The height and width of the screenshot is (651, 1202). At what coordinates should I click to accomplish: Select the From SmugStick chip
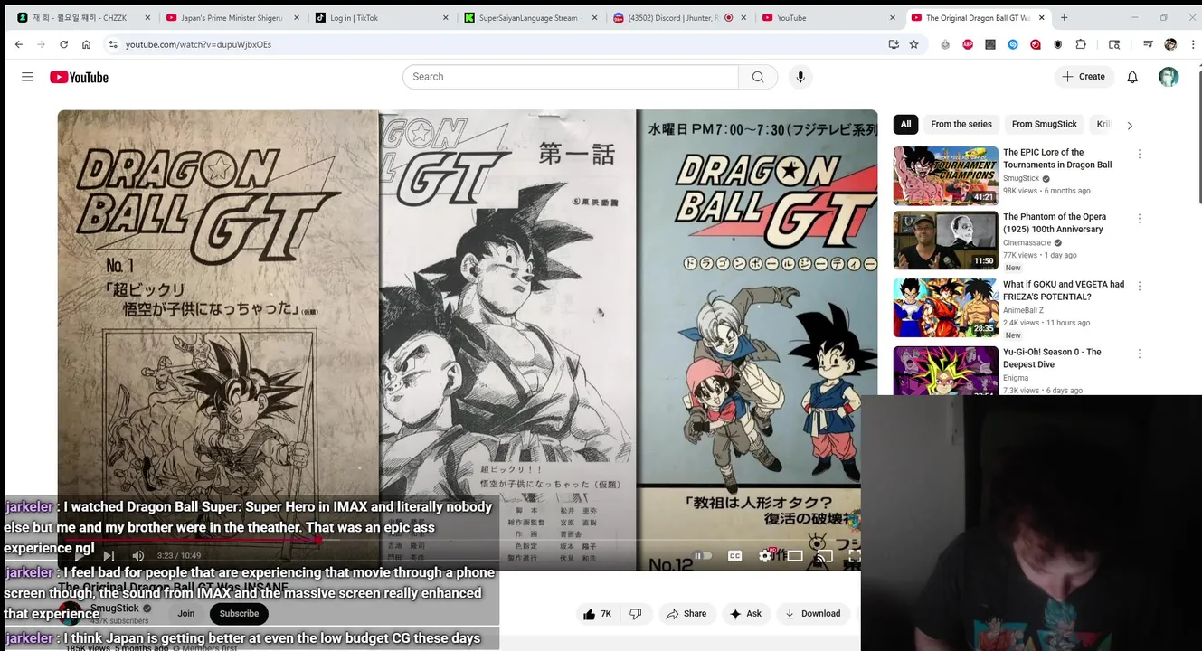tap(1044, 124)
